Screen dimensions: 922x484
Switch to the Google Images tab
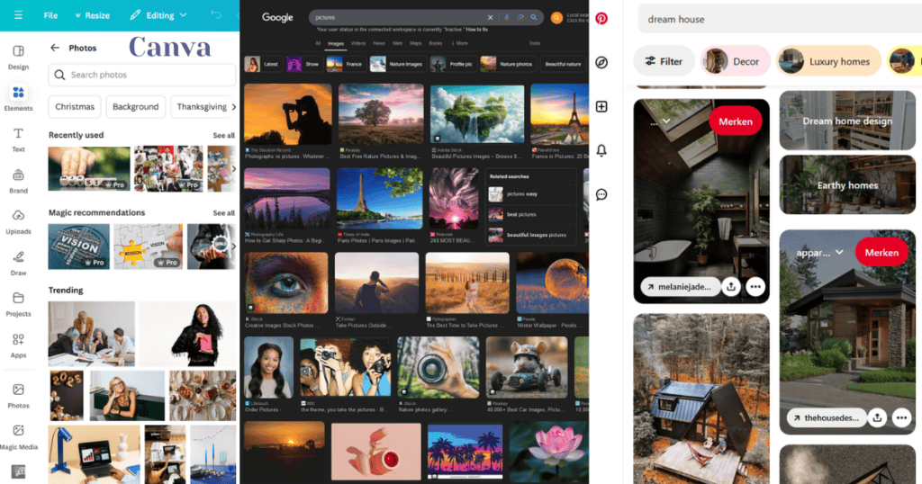[x=336, y=43]
